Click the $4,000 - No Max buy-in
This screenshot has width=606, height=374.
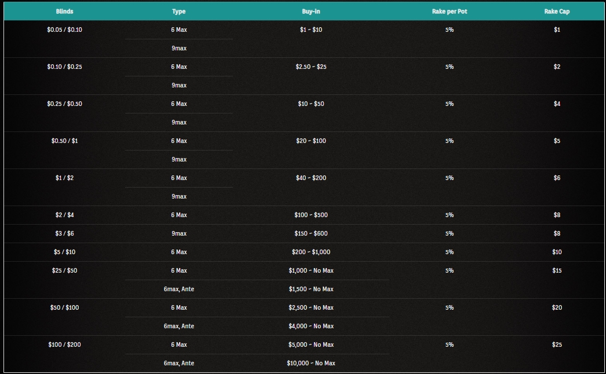click(x=311, y=327)
